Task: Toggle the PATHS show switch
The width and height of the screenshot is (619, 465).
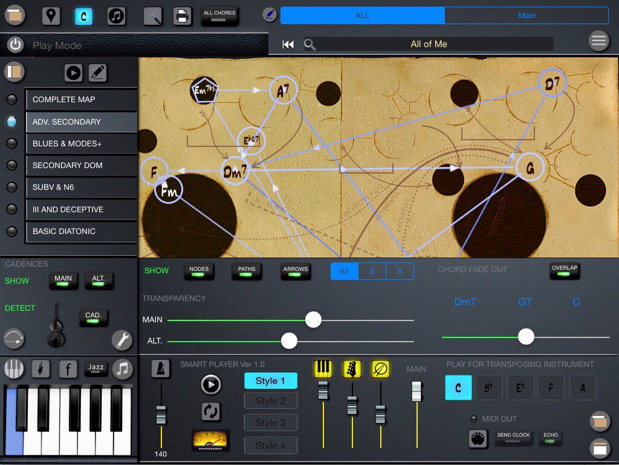Action: tap(247, 271)
